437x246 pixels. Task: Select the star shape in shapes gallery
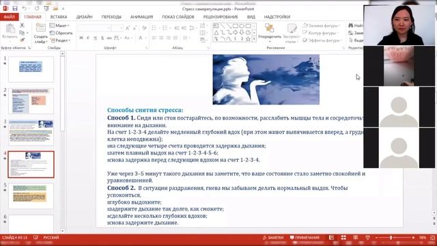coord(248,39)
